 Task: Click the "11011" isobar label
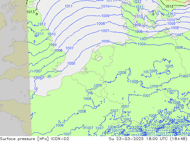tap(39, 34)
